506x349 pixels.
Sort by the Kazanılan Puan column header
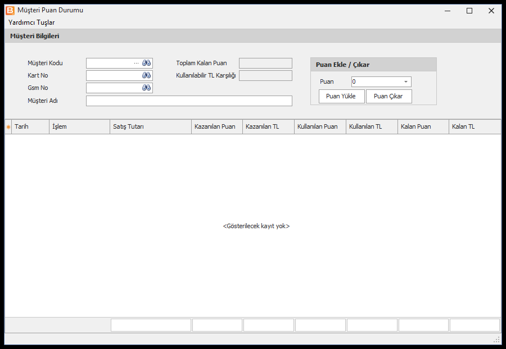coord(217,127)
